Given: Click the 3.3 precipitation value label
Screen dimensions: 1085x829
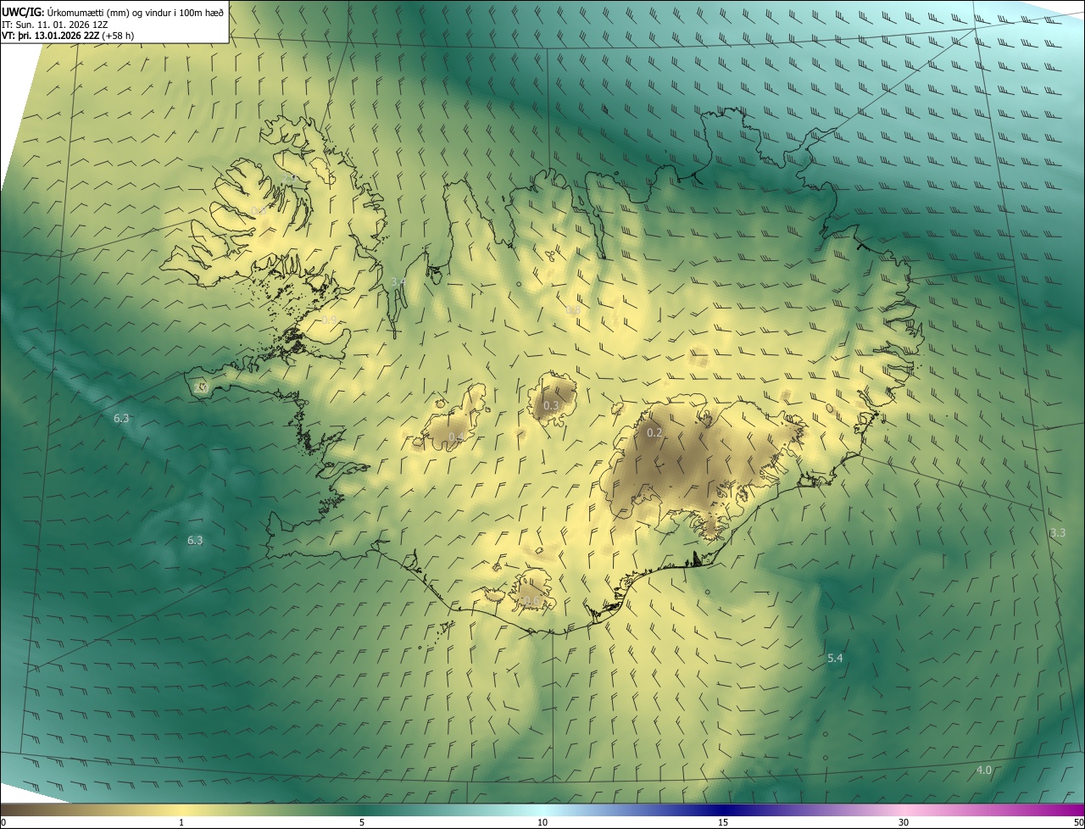Looking at the screenshot, I should coord(1058,533).
